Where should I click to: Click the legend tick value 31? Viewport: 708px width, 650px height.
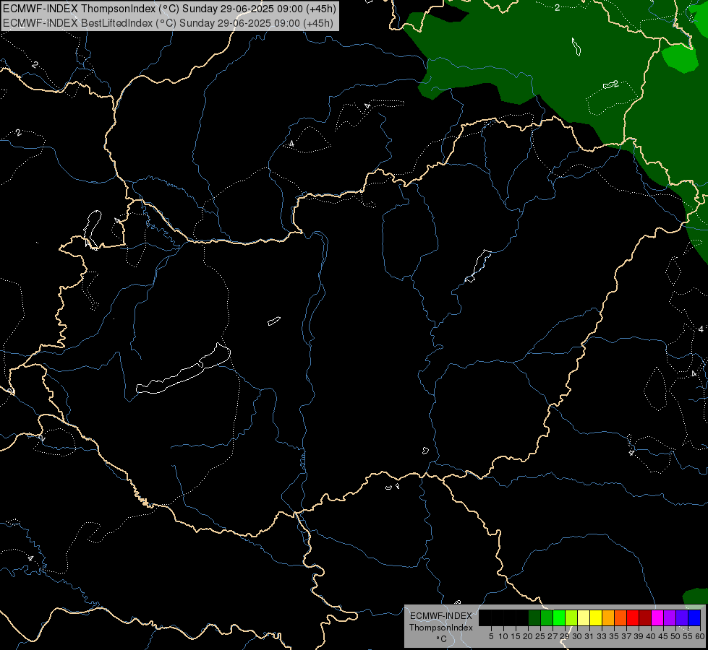[x=589, y=636]
